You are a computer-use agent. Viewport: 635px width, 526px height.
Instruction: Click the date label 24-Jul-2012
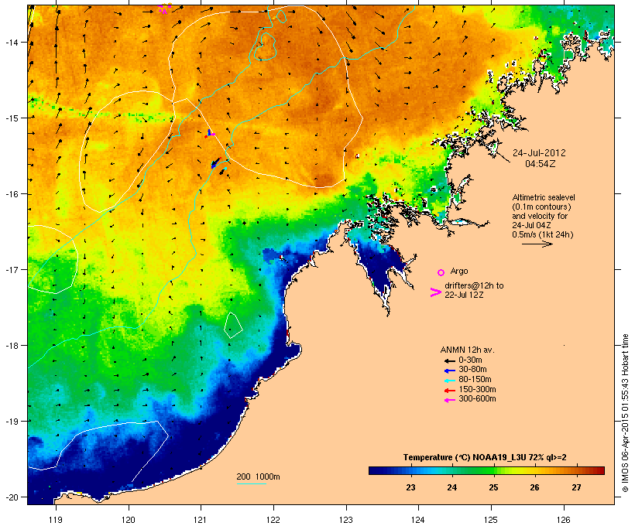coord(539,153)
